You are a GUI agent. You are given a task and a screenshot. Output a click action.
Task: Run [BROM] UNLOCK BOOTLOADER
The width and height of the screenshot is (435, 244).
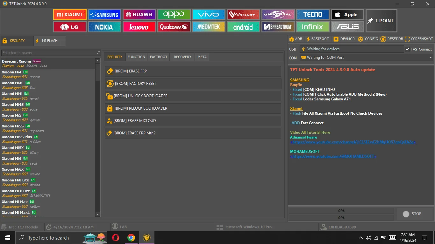(193, 96)
